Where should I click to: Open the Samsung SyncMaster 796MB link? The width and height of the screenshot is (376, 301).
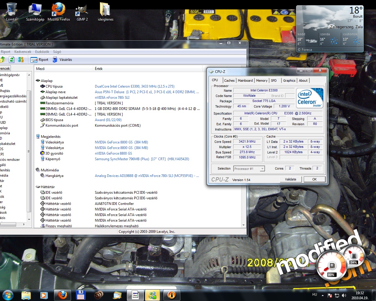(142, 159)
